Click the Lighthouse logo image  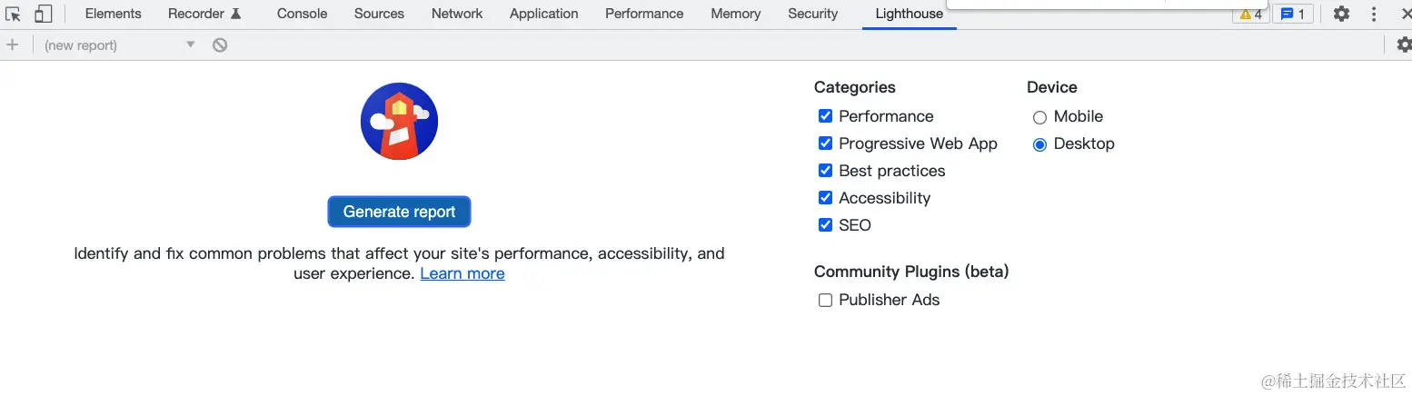[x=399, y=121]
